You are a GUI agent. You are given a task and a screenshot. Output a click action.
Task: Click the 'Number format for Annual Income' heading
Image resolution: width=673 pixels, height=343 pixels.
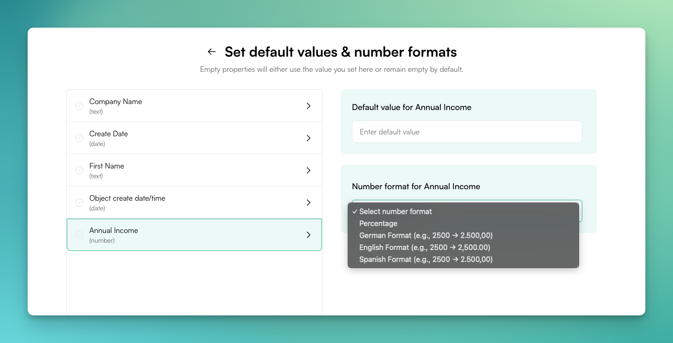pos(416,186)
